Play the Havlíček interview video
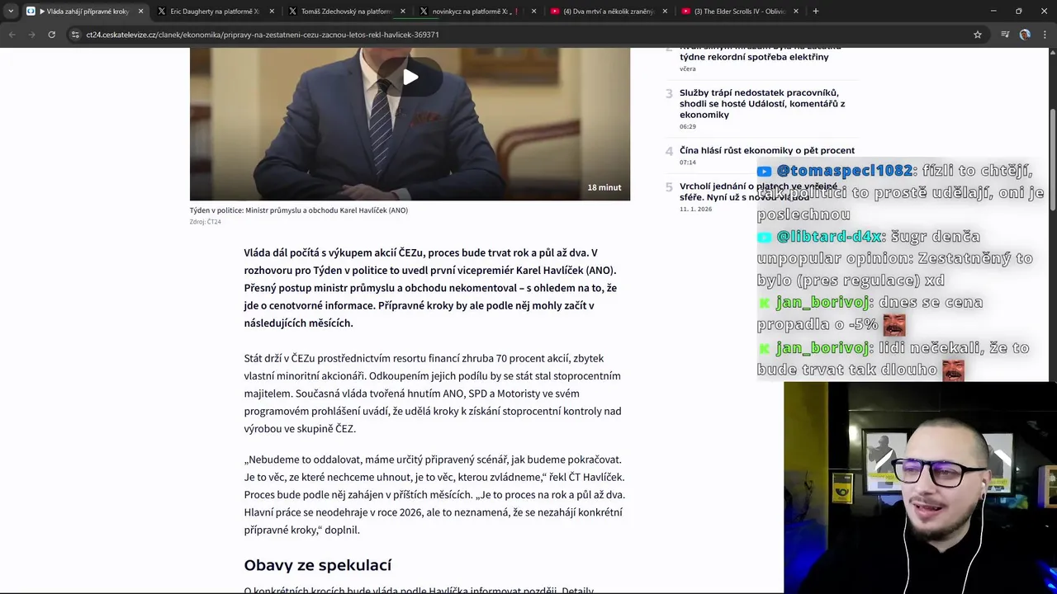This screenshot has height=594, width=1057. tap(410, 78)
